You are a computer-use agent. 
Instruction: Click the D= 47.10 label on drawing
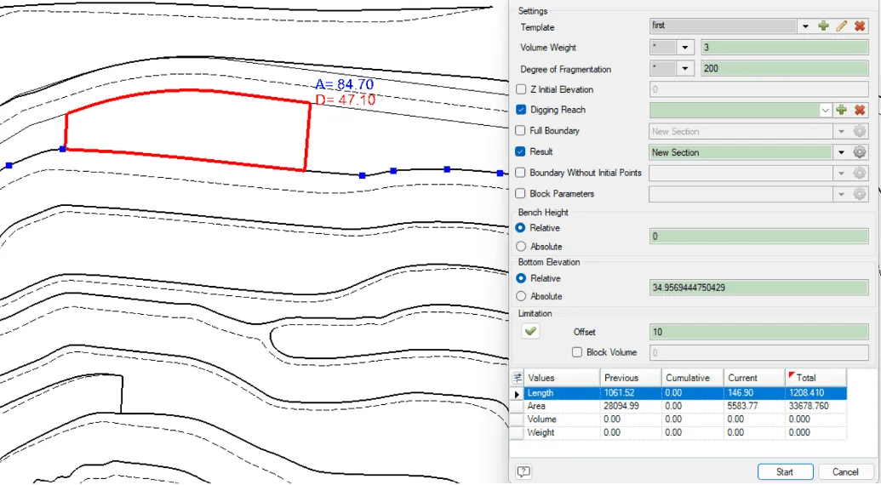point(345,100)
